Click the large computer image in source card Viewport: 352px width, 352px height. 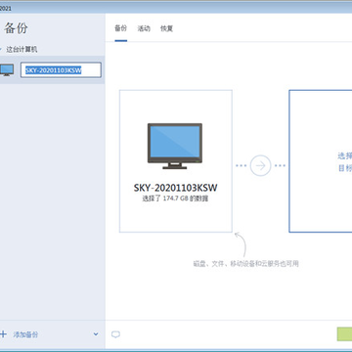(175, 146)
